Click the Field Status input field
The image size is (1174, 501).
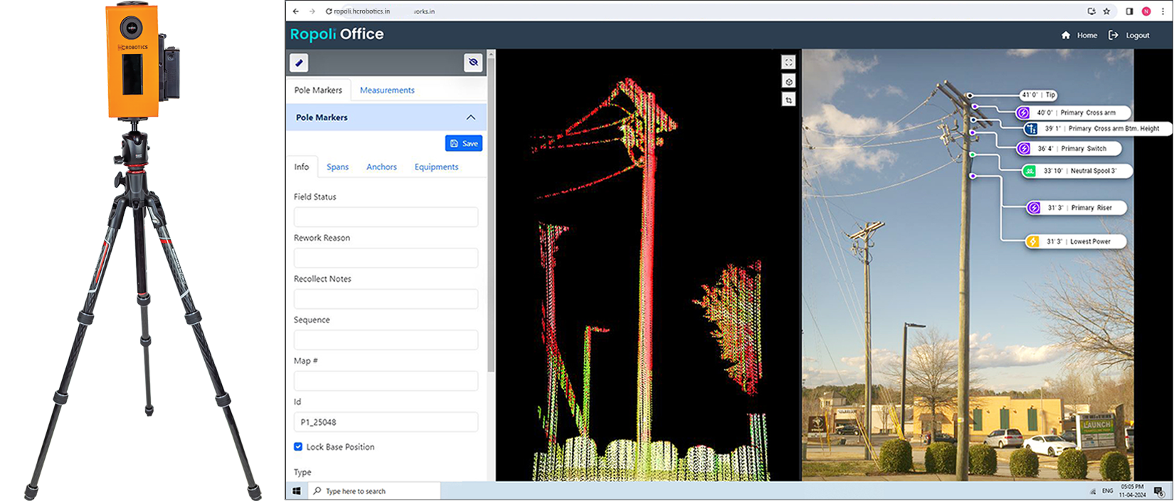tap(386, 217)
